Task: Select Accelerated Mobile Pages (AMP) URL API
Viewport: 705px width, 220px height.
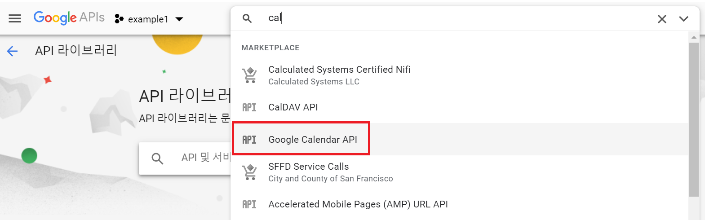Action: [x=460, y=204]
